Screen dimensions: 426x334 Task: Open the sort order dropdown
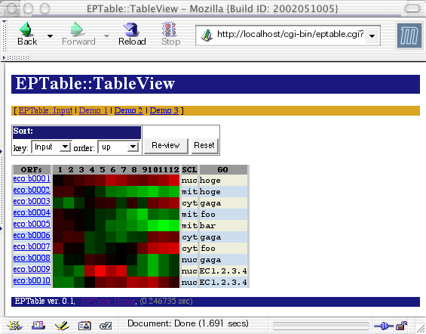(118, 147)
